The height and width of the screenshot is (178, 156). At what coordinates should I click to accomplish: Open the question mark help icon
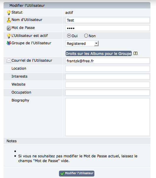(x=135, y=53)
